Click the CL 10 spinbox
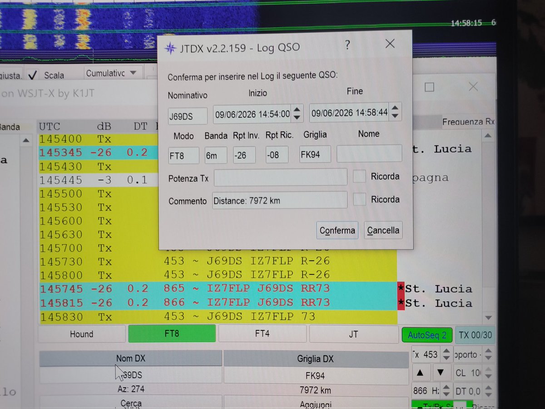This screenshot has width=545, height=409. [475, 373]
